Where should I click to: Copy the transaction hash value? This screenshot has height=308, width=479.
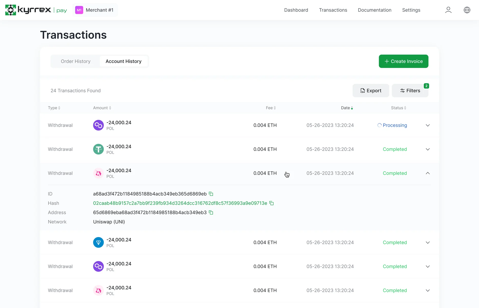(x=272, y=203)
